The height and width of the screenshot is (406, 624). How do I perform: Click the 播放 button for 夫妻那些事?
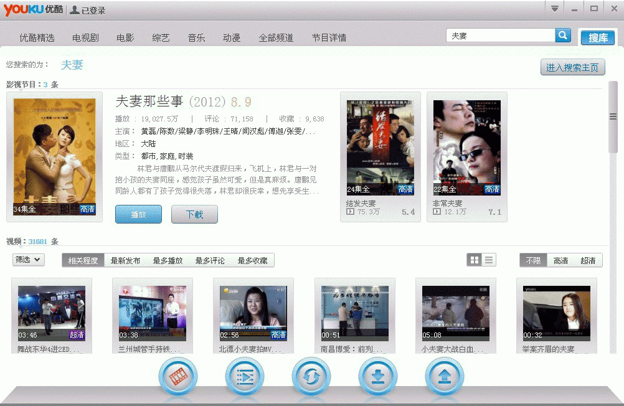[x=138, y=214]
